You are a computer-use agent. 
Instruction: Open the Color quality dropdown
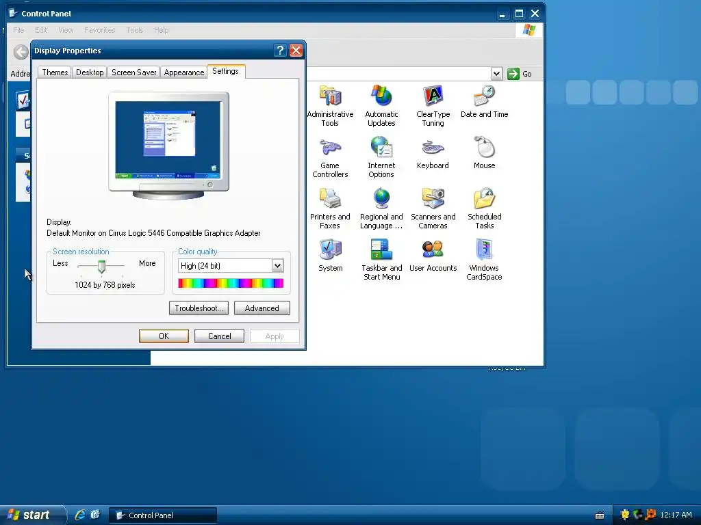coord(277,266)
